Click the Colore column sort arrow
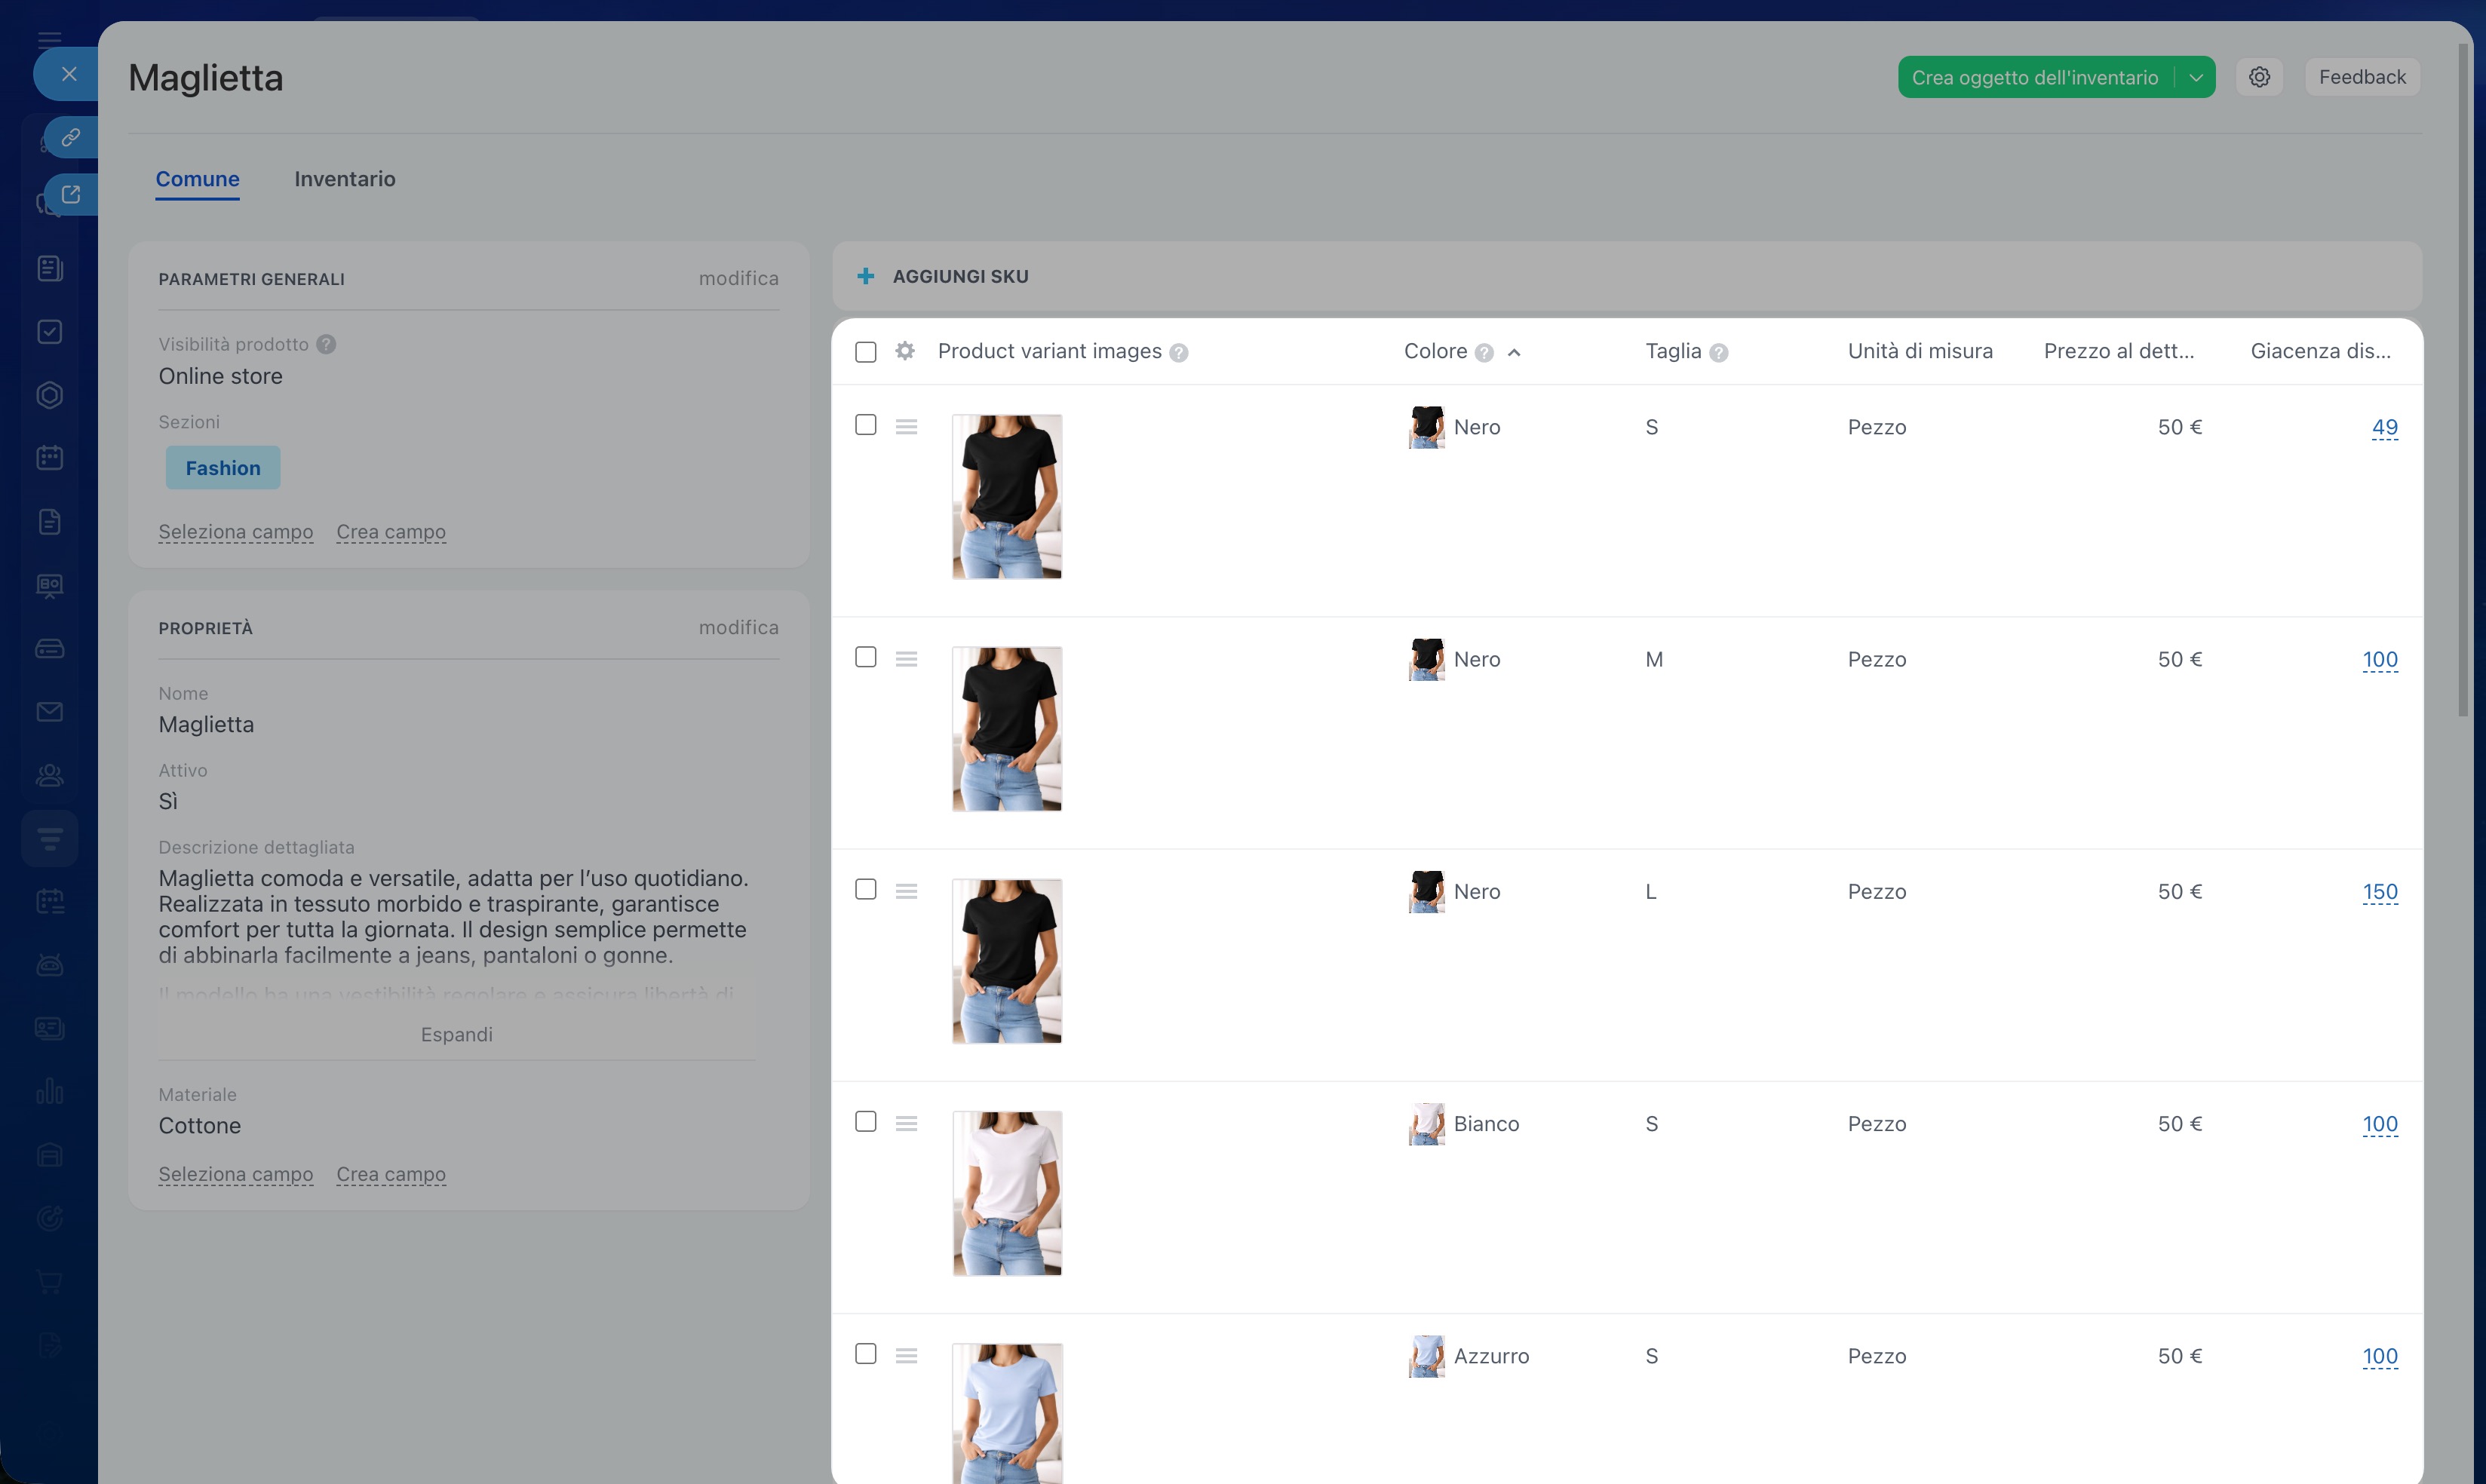 tap(1514, 352)
